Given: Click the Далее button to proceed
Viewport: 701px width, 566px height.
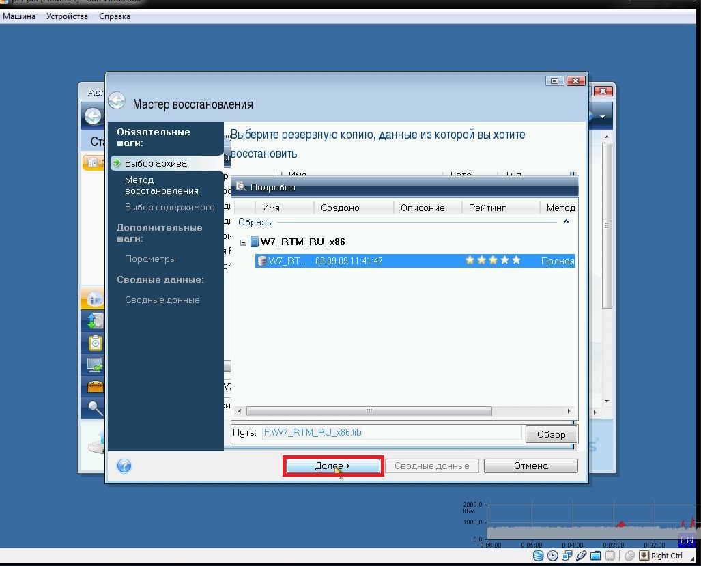Looking at the screenshot, I should (x=332, y=466).
